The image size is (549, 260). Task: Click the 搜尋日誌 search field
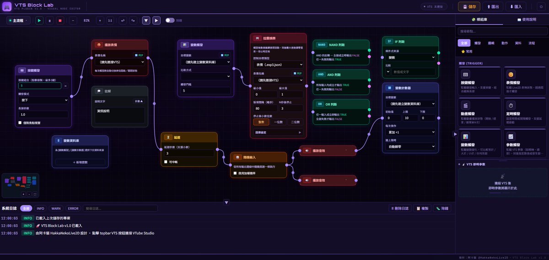[x=120, y=208]
